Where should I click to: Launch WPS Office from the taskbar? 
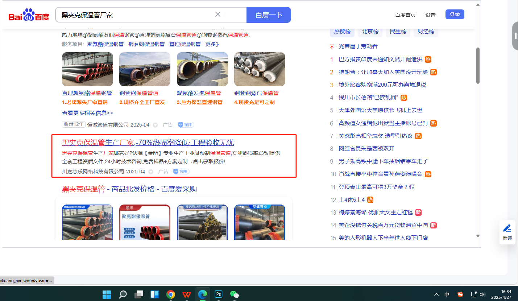(187, 294)
